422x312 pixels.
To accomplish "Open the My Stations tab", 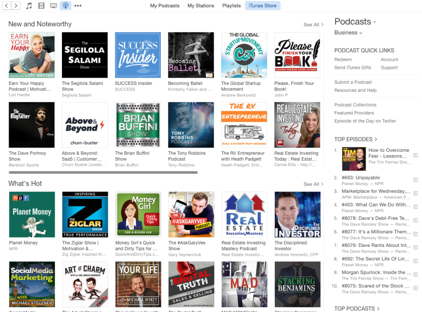I will click(201, 6).
